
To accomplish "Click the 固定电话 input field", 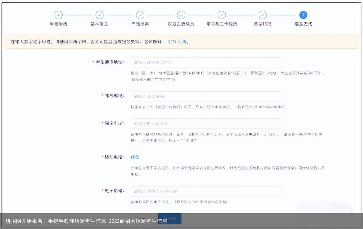I will 207,123.
